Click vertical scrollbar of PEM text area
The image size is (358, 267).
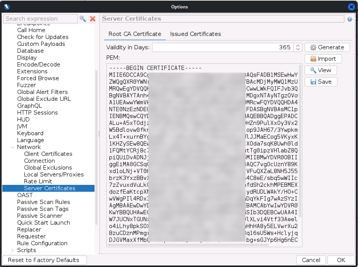pyautogui.click(x=300, y=141)
